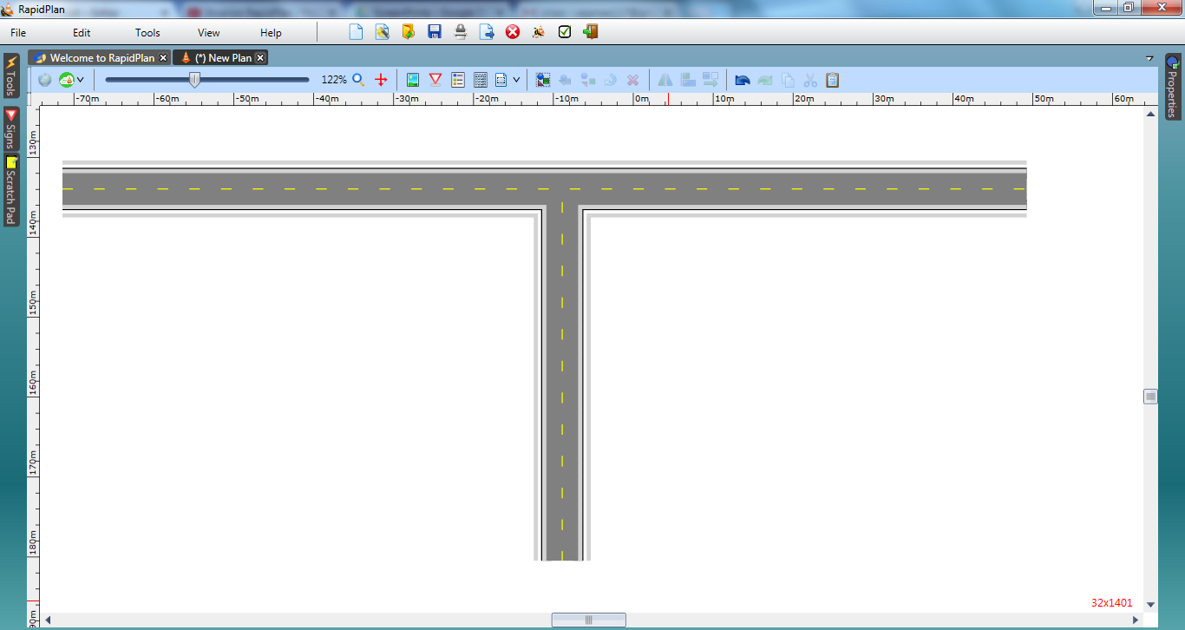Click the new plan from template wizard icon

pos(382,32)
